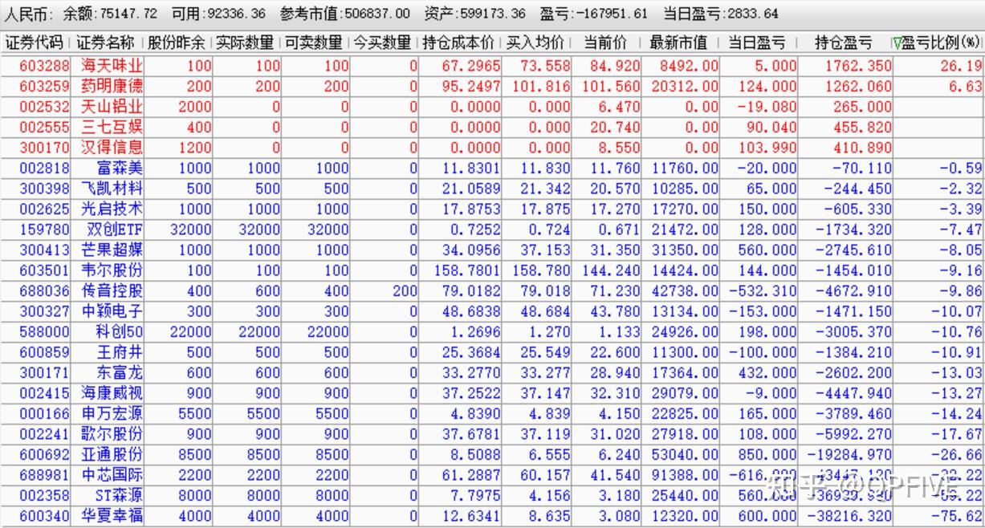
Task: Click stock code 588000
Action: pyautogui.click(x=45, y=332)
